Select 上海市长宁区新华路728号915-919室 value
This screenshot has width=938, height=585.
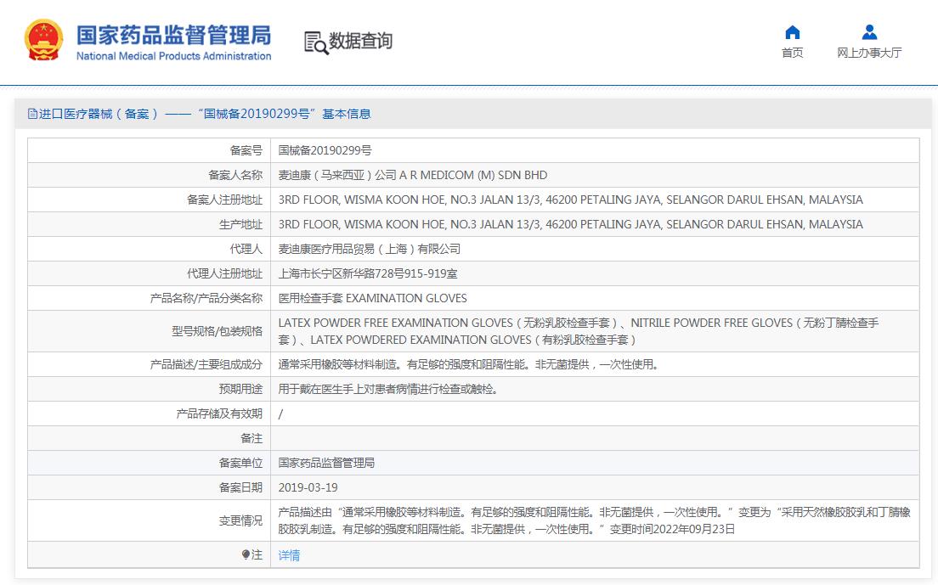tap(367, 273)
